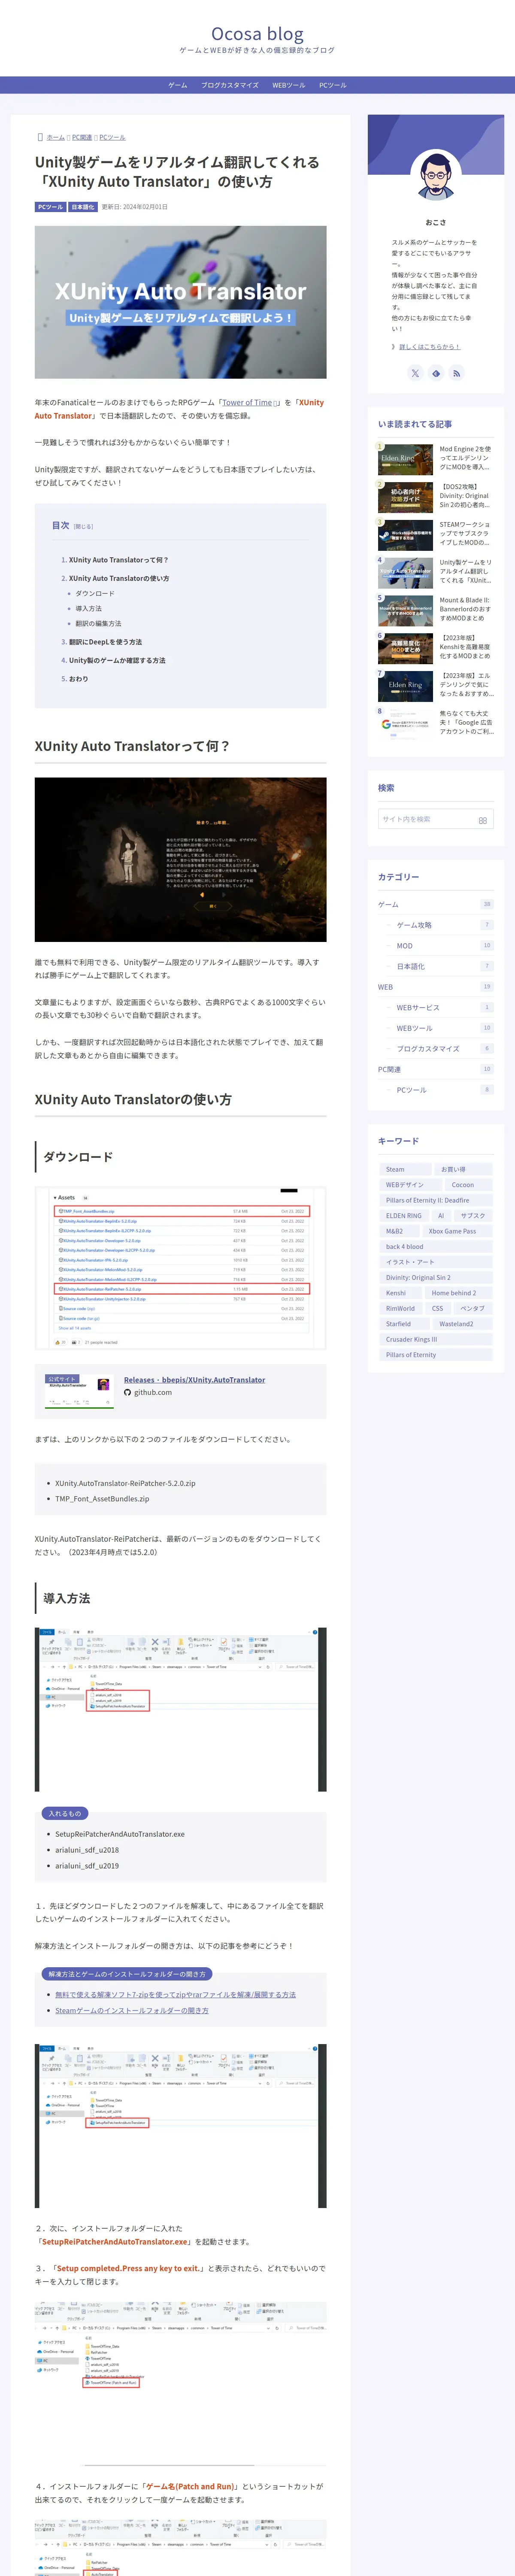Open the ブログカスタマイズ navigation menu item
Image resolution: width=515 pixels, height=2576 pixels.
(x=230, y=85)
